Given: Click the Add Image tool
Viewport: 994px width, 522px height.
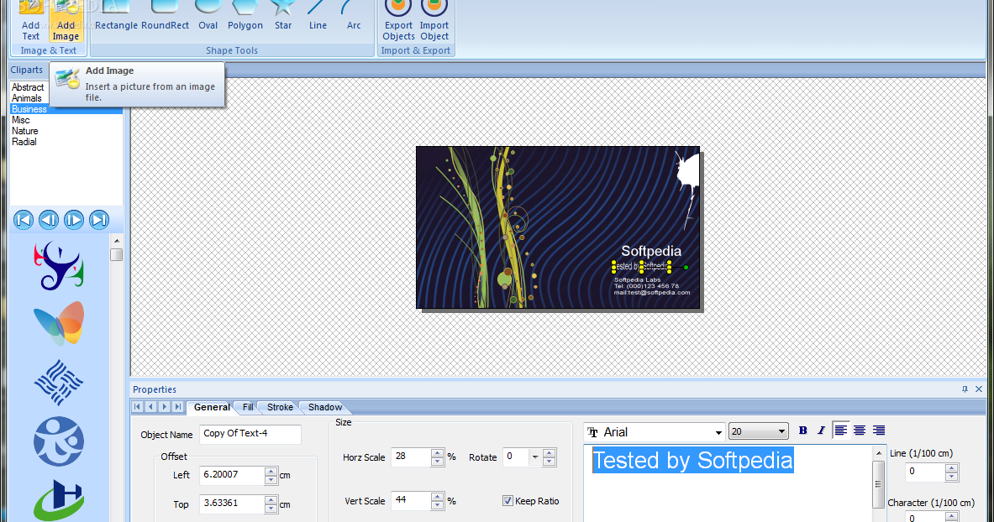Looking at the screenshot, I should pos(66,21).
